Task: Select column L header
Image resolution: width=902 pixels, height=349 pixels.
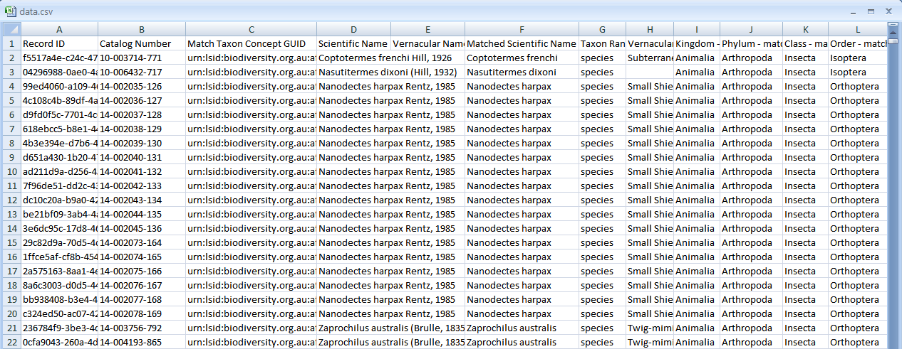Action: click(857, 29)
